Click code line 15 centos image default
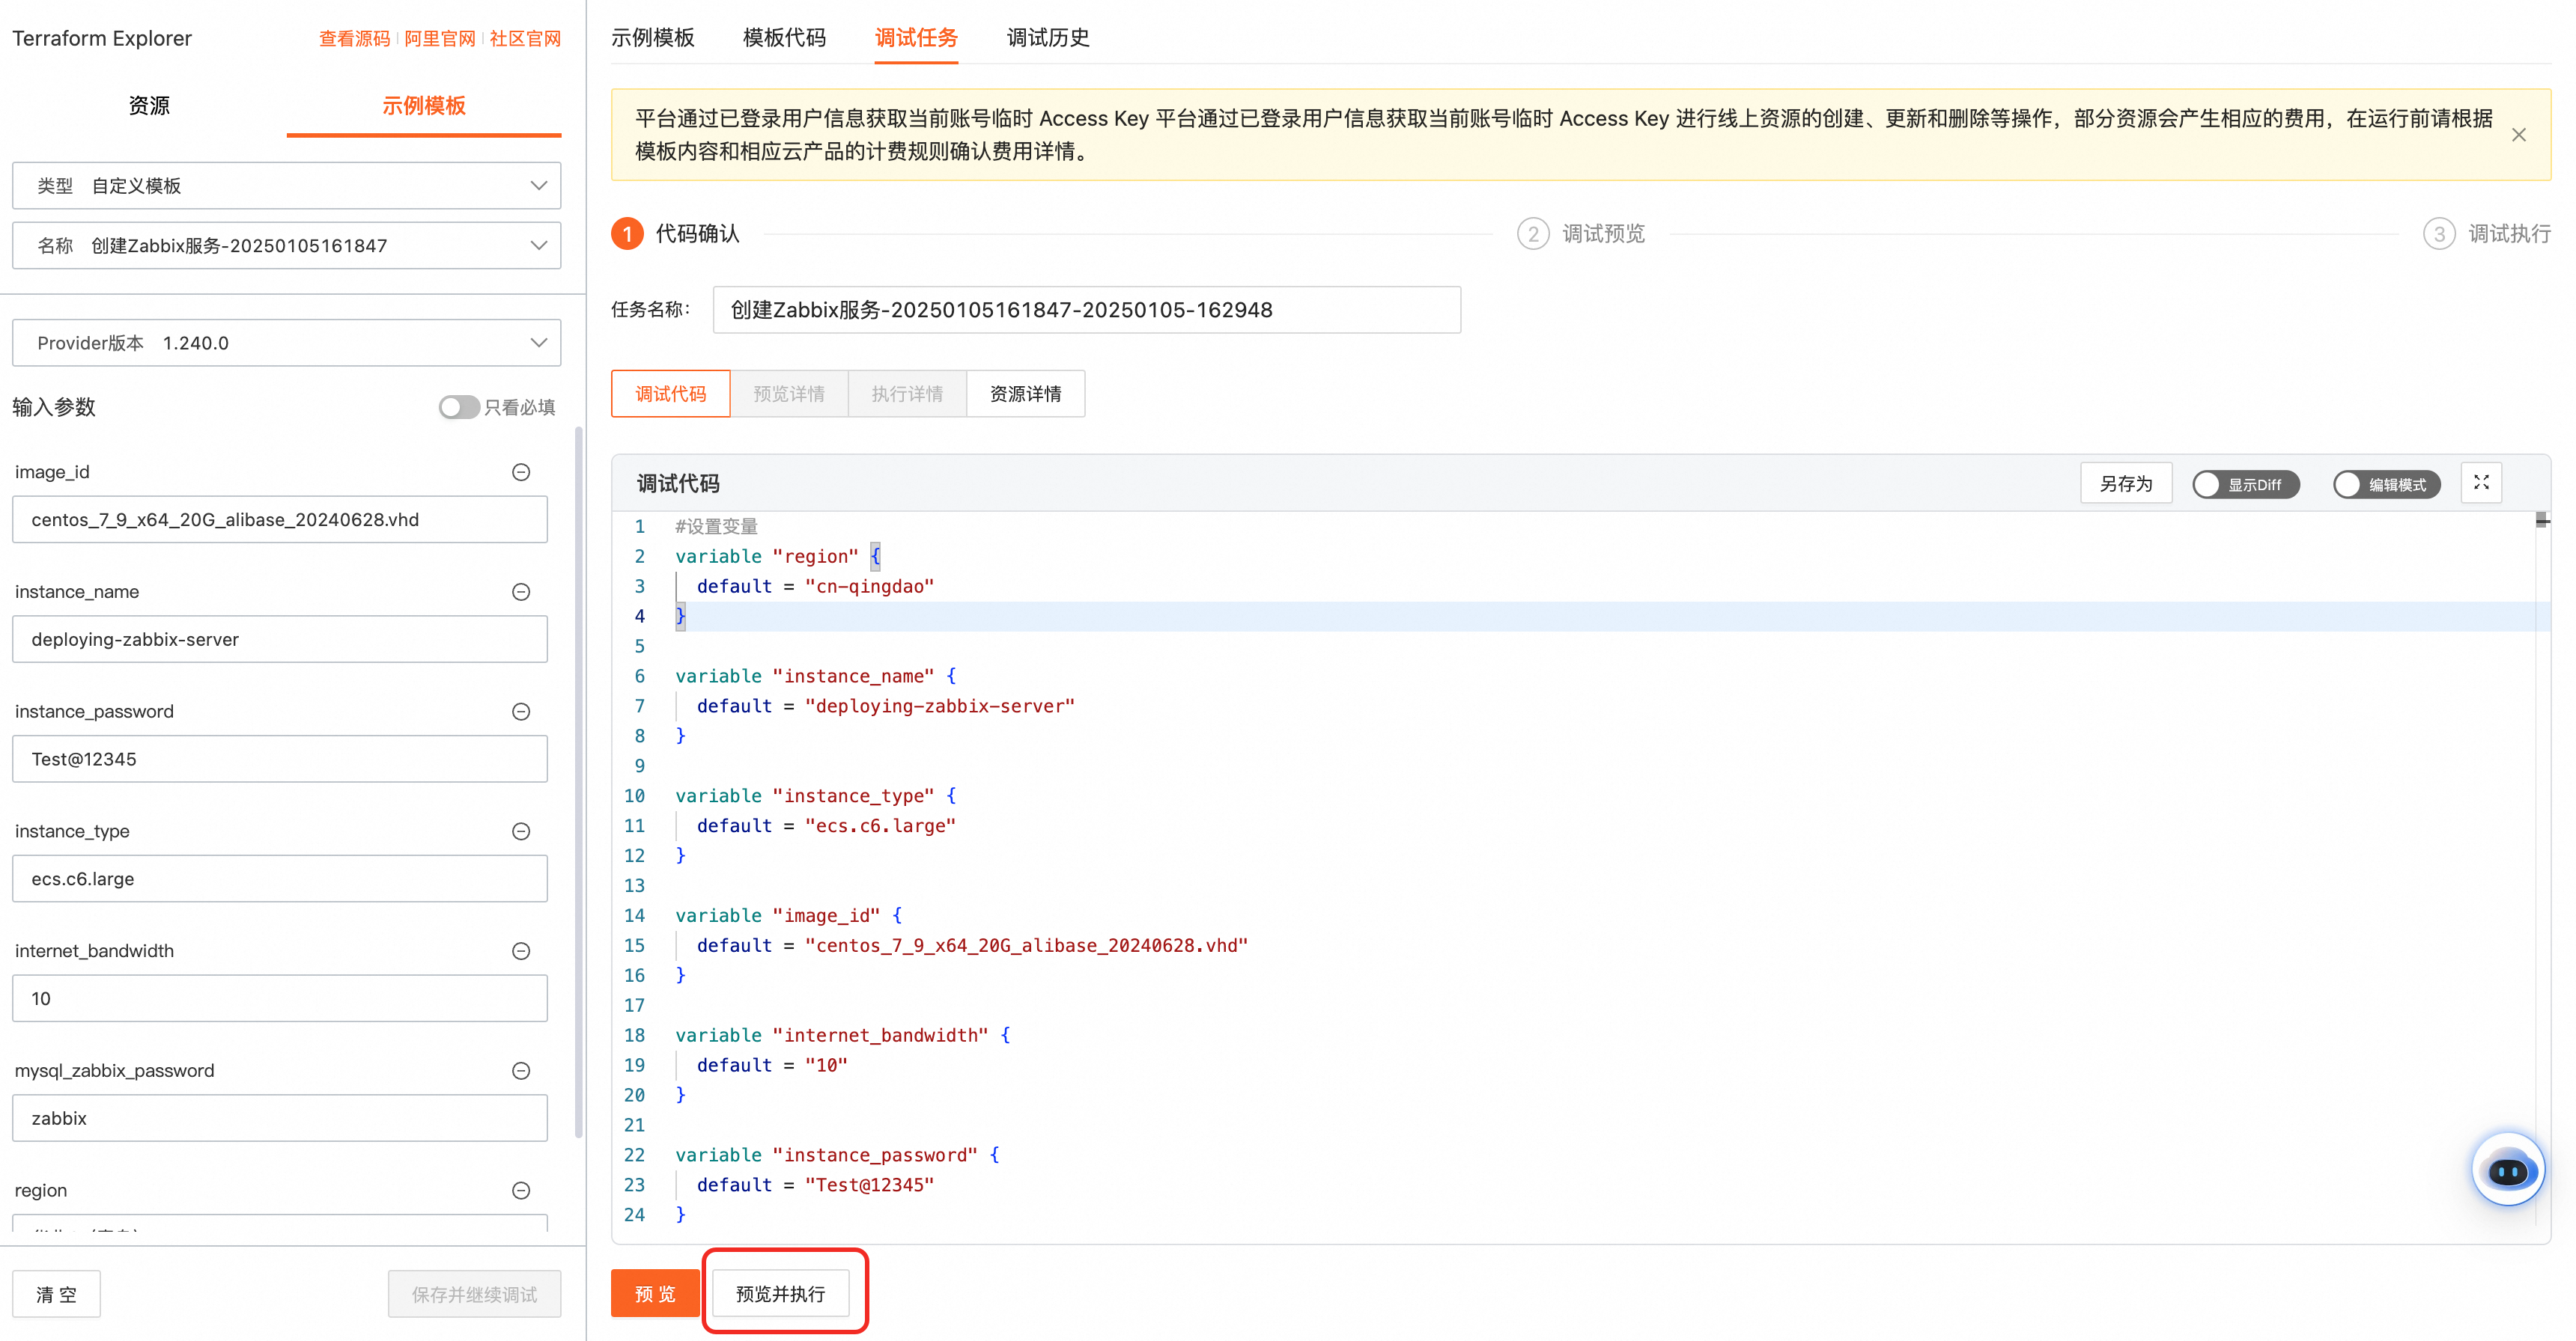2576x1341 pixels. tap(972, 945)
